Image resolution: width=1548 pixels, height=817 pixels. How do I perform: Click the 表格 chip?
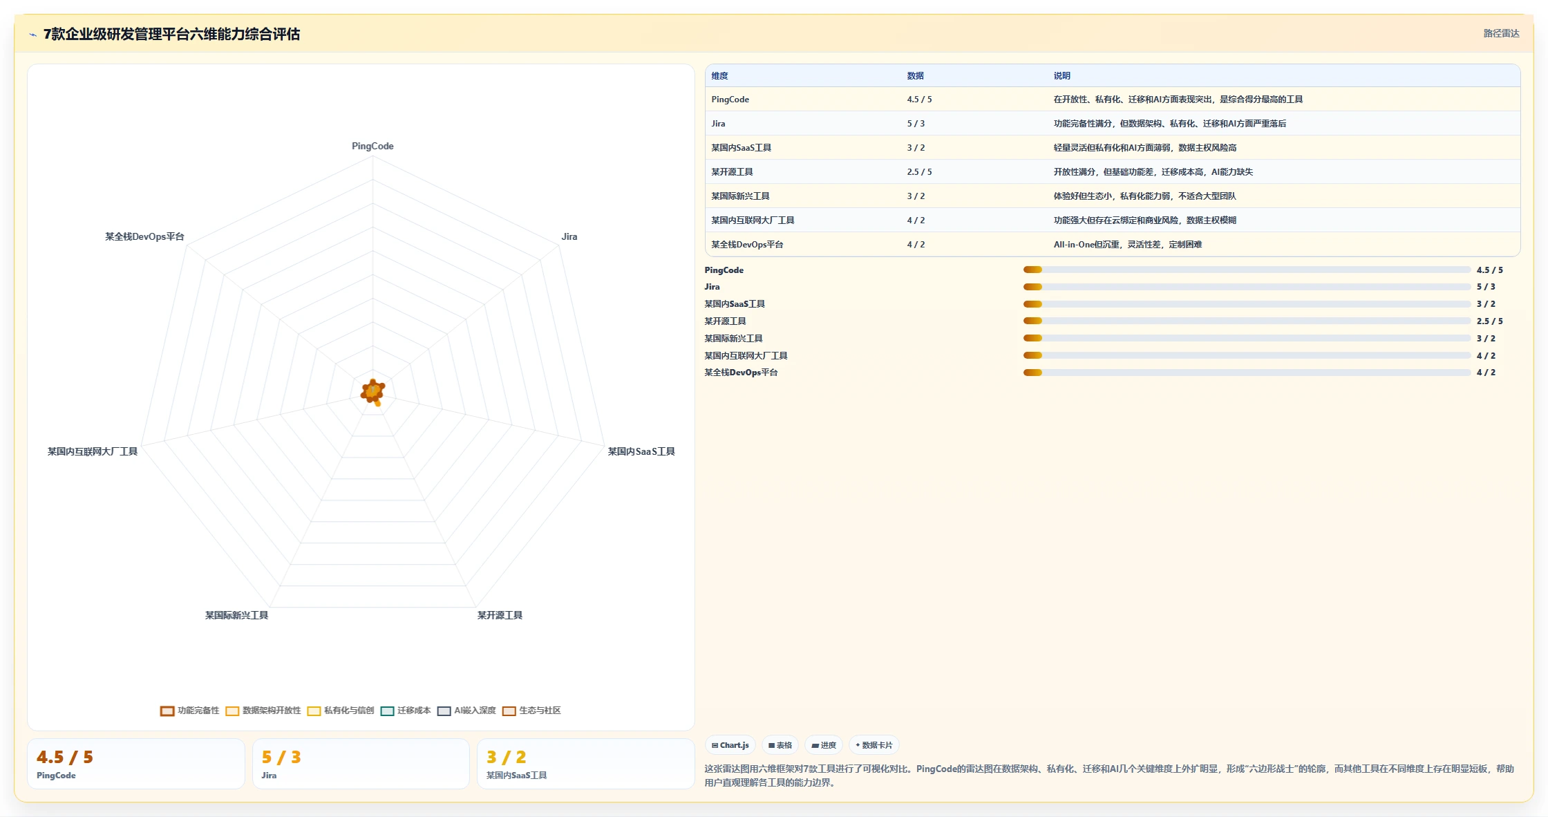click(780, 745)
